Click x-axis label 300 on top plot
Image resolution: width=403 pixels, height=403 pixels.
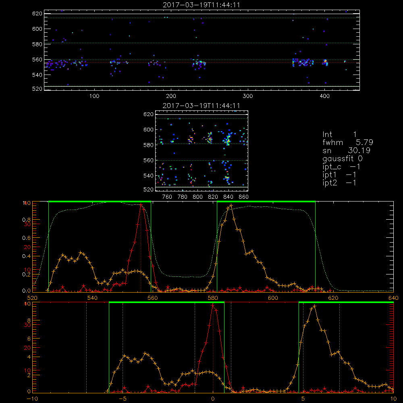tap(248, 96)
